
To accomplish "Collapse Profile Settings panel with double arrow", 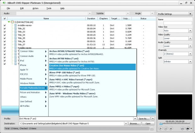I will click(x=190, y=14).
